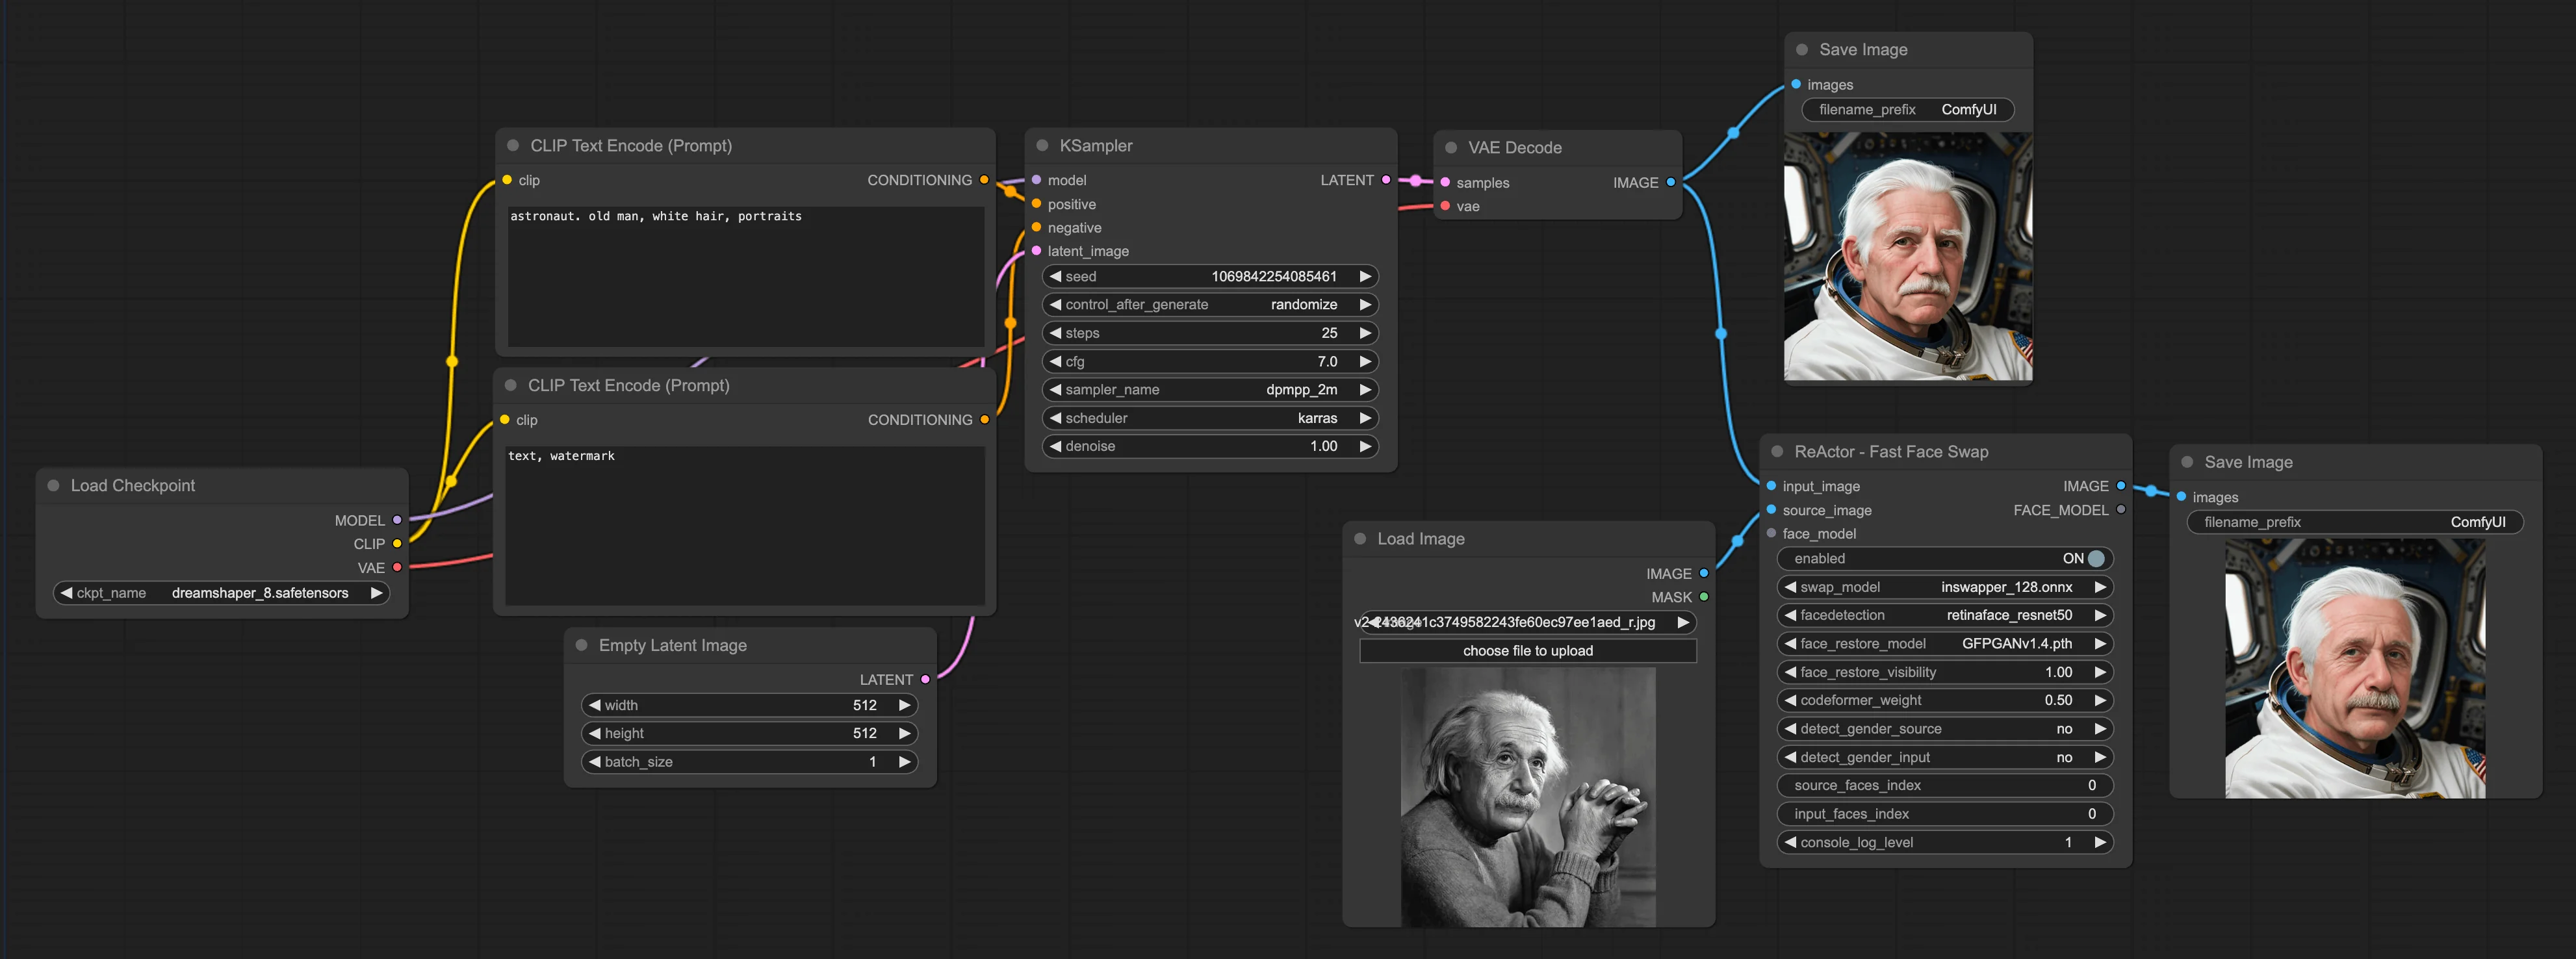Click the ReActor FACE_MODEL output socket
Image resolution: width=2576 pixels, height=959 pixels.
tap(2121, 510)
